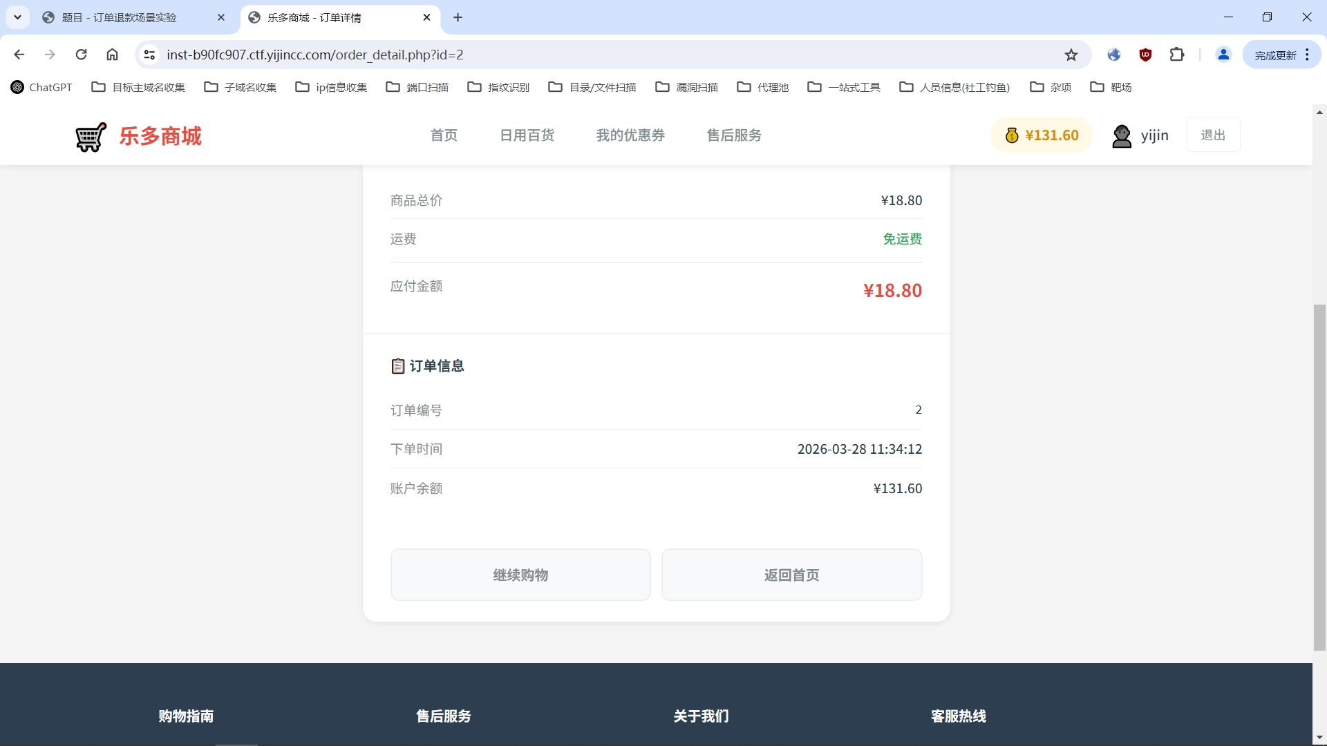
Task: Reload the order detail page
Action: 81,55
